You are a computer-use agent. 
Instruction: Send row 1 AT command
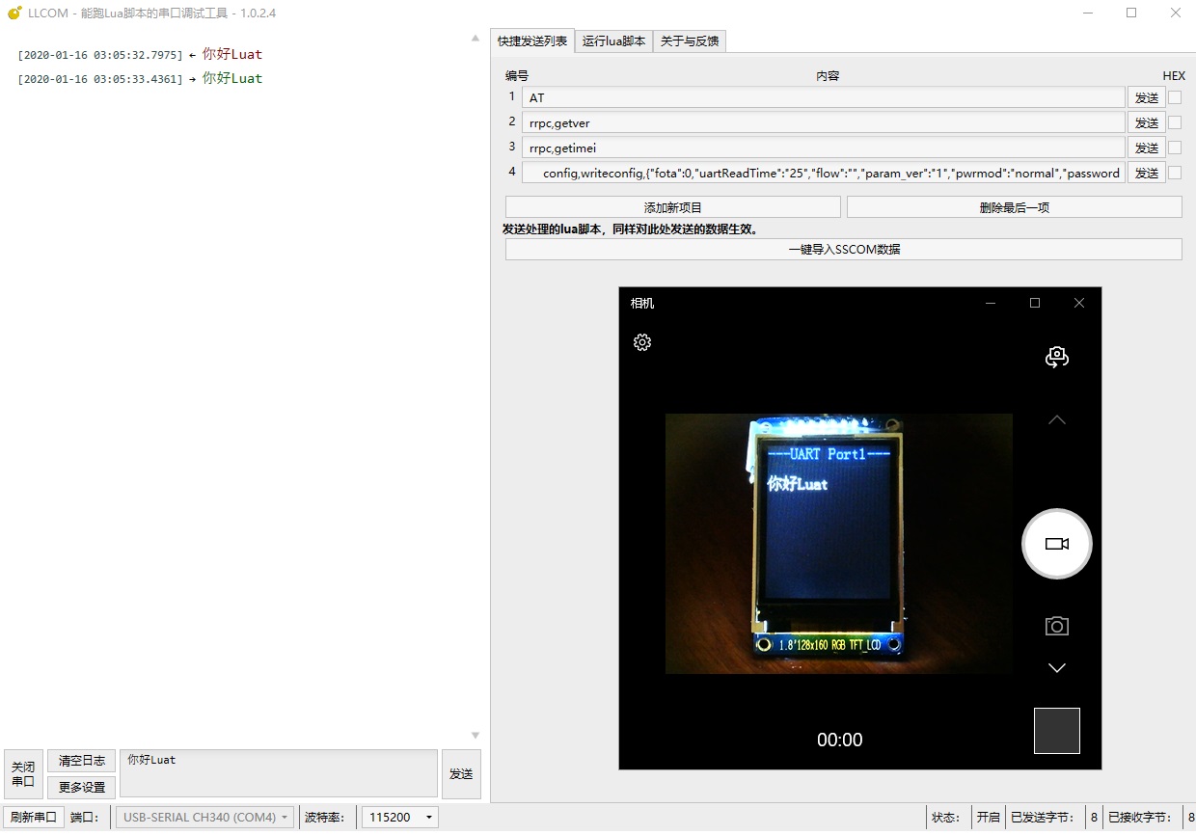point(1147,97)
